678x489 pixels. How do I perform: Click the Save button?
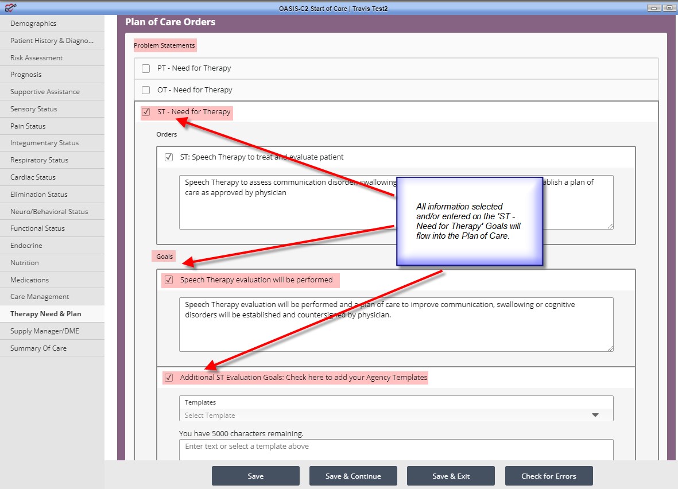255,476
